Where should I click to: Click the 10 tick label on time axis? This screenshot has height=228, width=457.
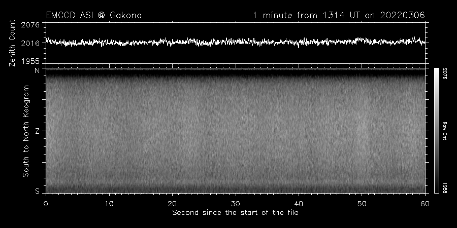pos(109,204)
